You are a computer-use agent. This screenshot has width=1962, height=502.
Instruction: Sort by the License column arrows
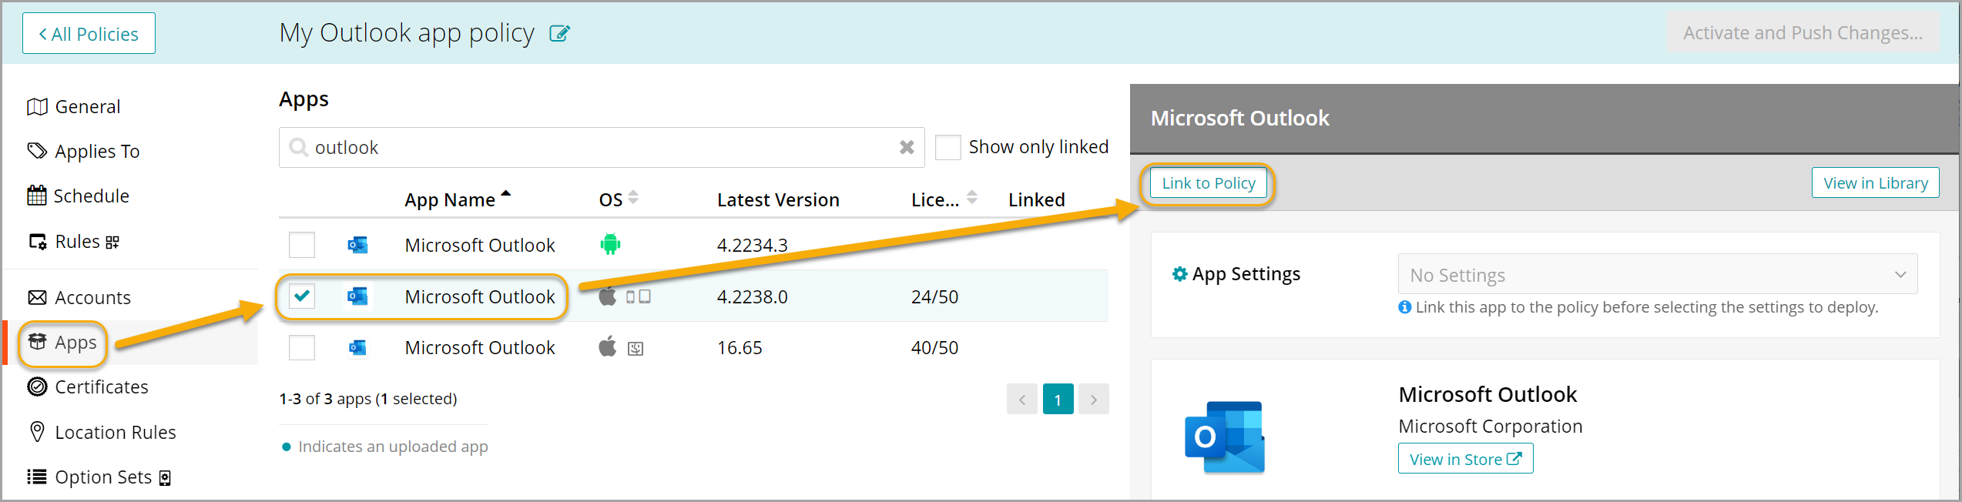click(972, 199)
